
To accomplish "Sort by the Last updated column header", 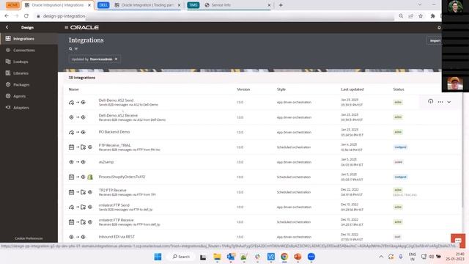I will click(352, 89).
